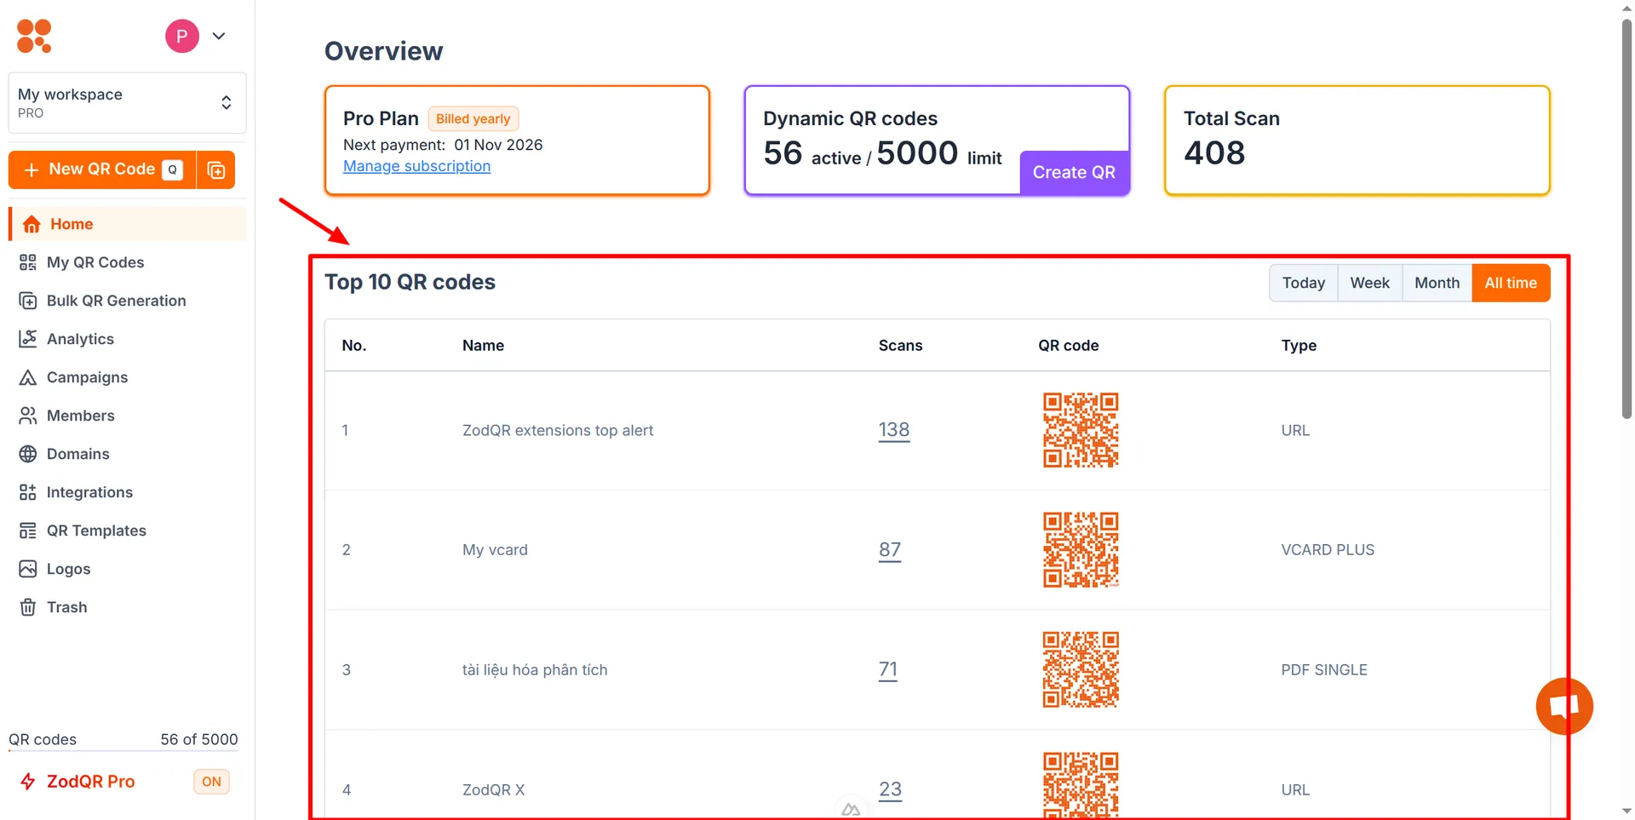
Task: Click the ZodQR Pro lightning icon
Action: pos(28,782)
